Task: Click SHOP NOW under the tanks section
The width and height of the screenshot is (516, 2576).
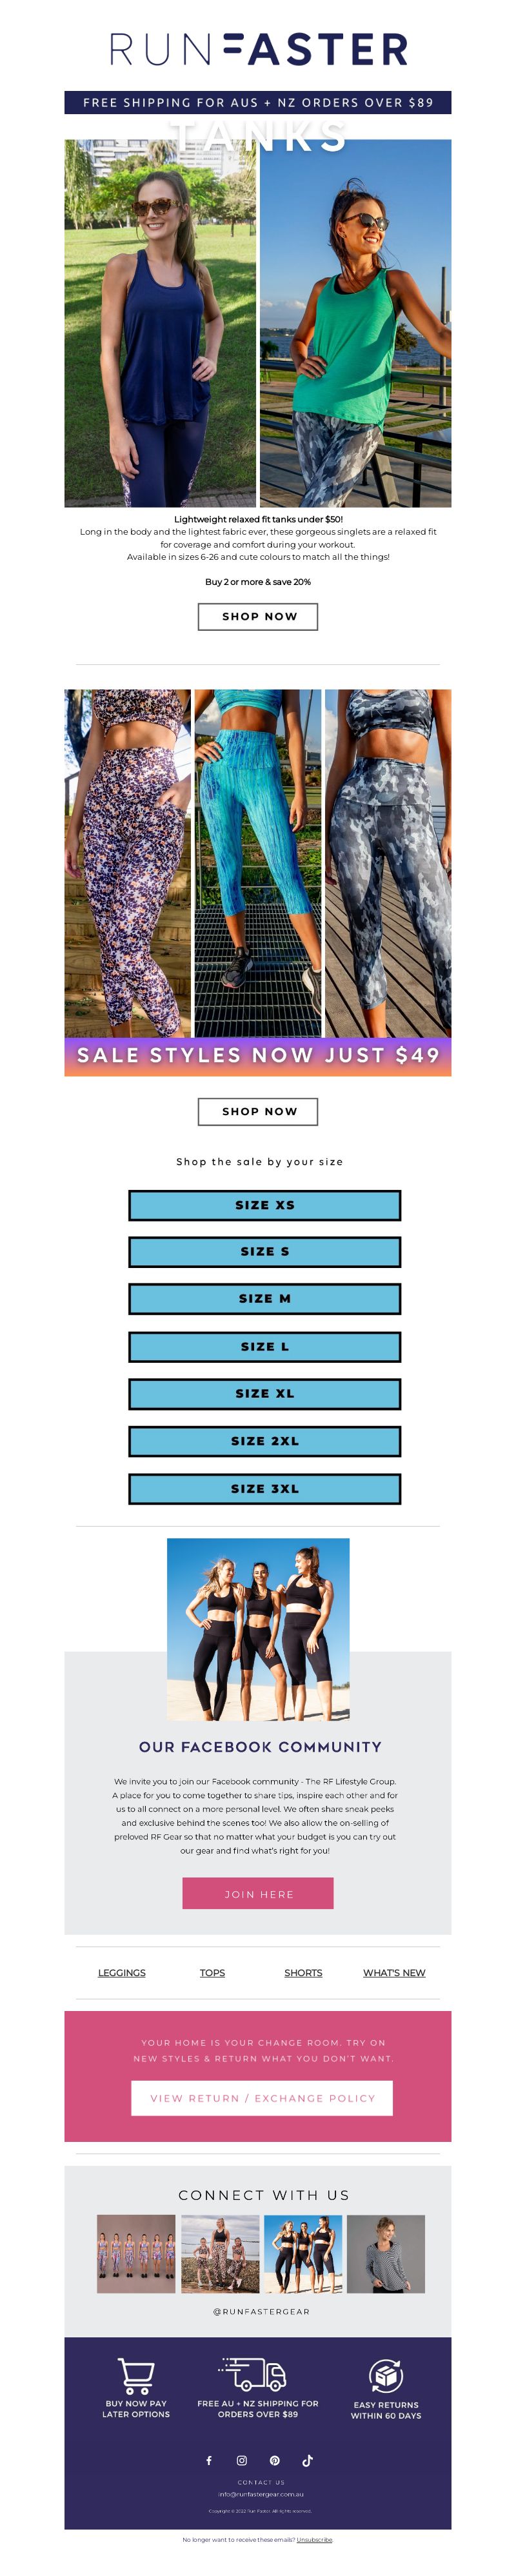Action: coord(258,616)
